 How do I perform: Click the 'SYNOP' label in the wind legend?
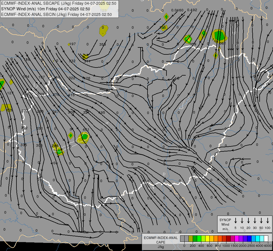coord(225,220)
